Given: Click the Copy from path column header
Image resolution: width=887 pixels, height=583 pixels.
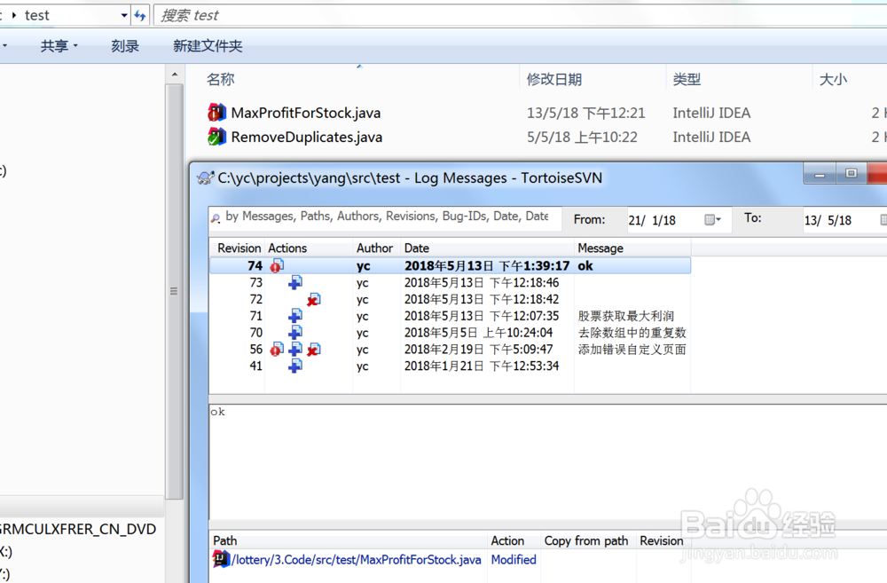Looking at the screenshot, I should [588, 540].
